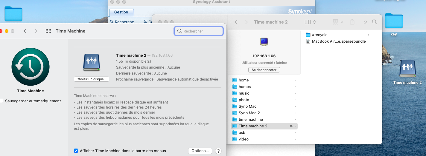Switch to Gestion tab in Synology Assistant
Viewport: 426px width, 156px height.
[121, 12]
